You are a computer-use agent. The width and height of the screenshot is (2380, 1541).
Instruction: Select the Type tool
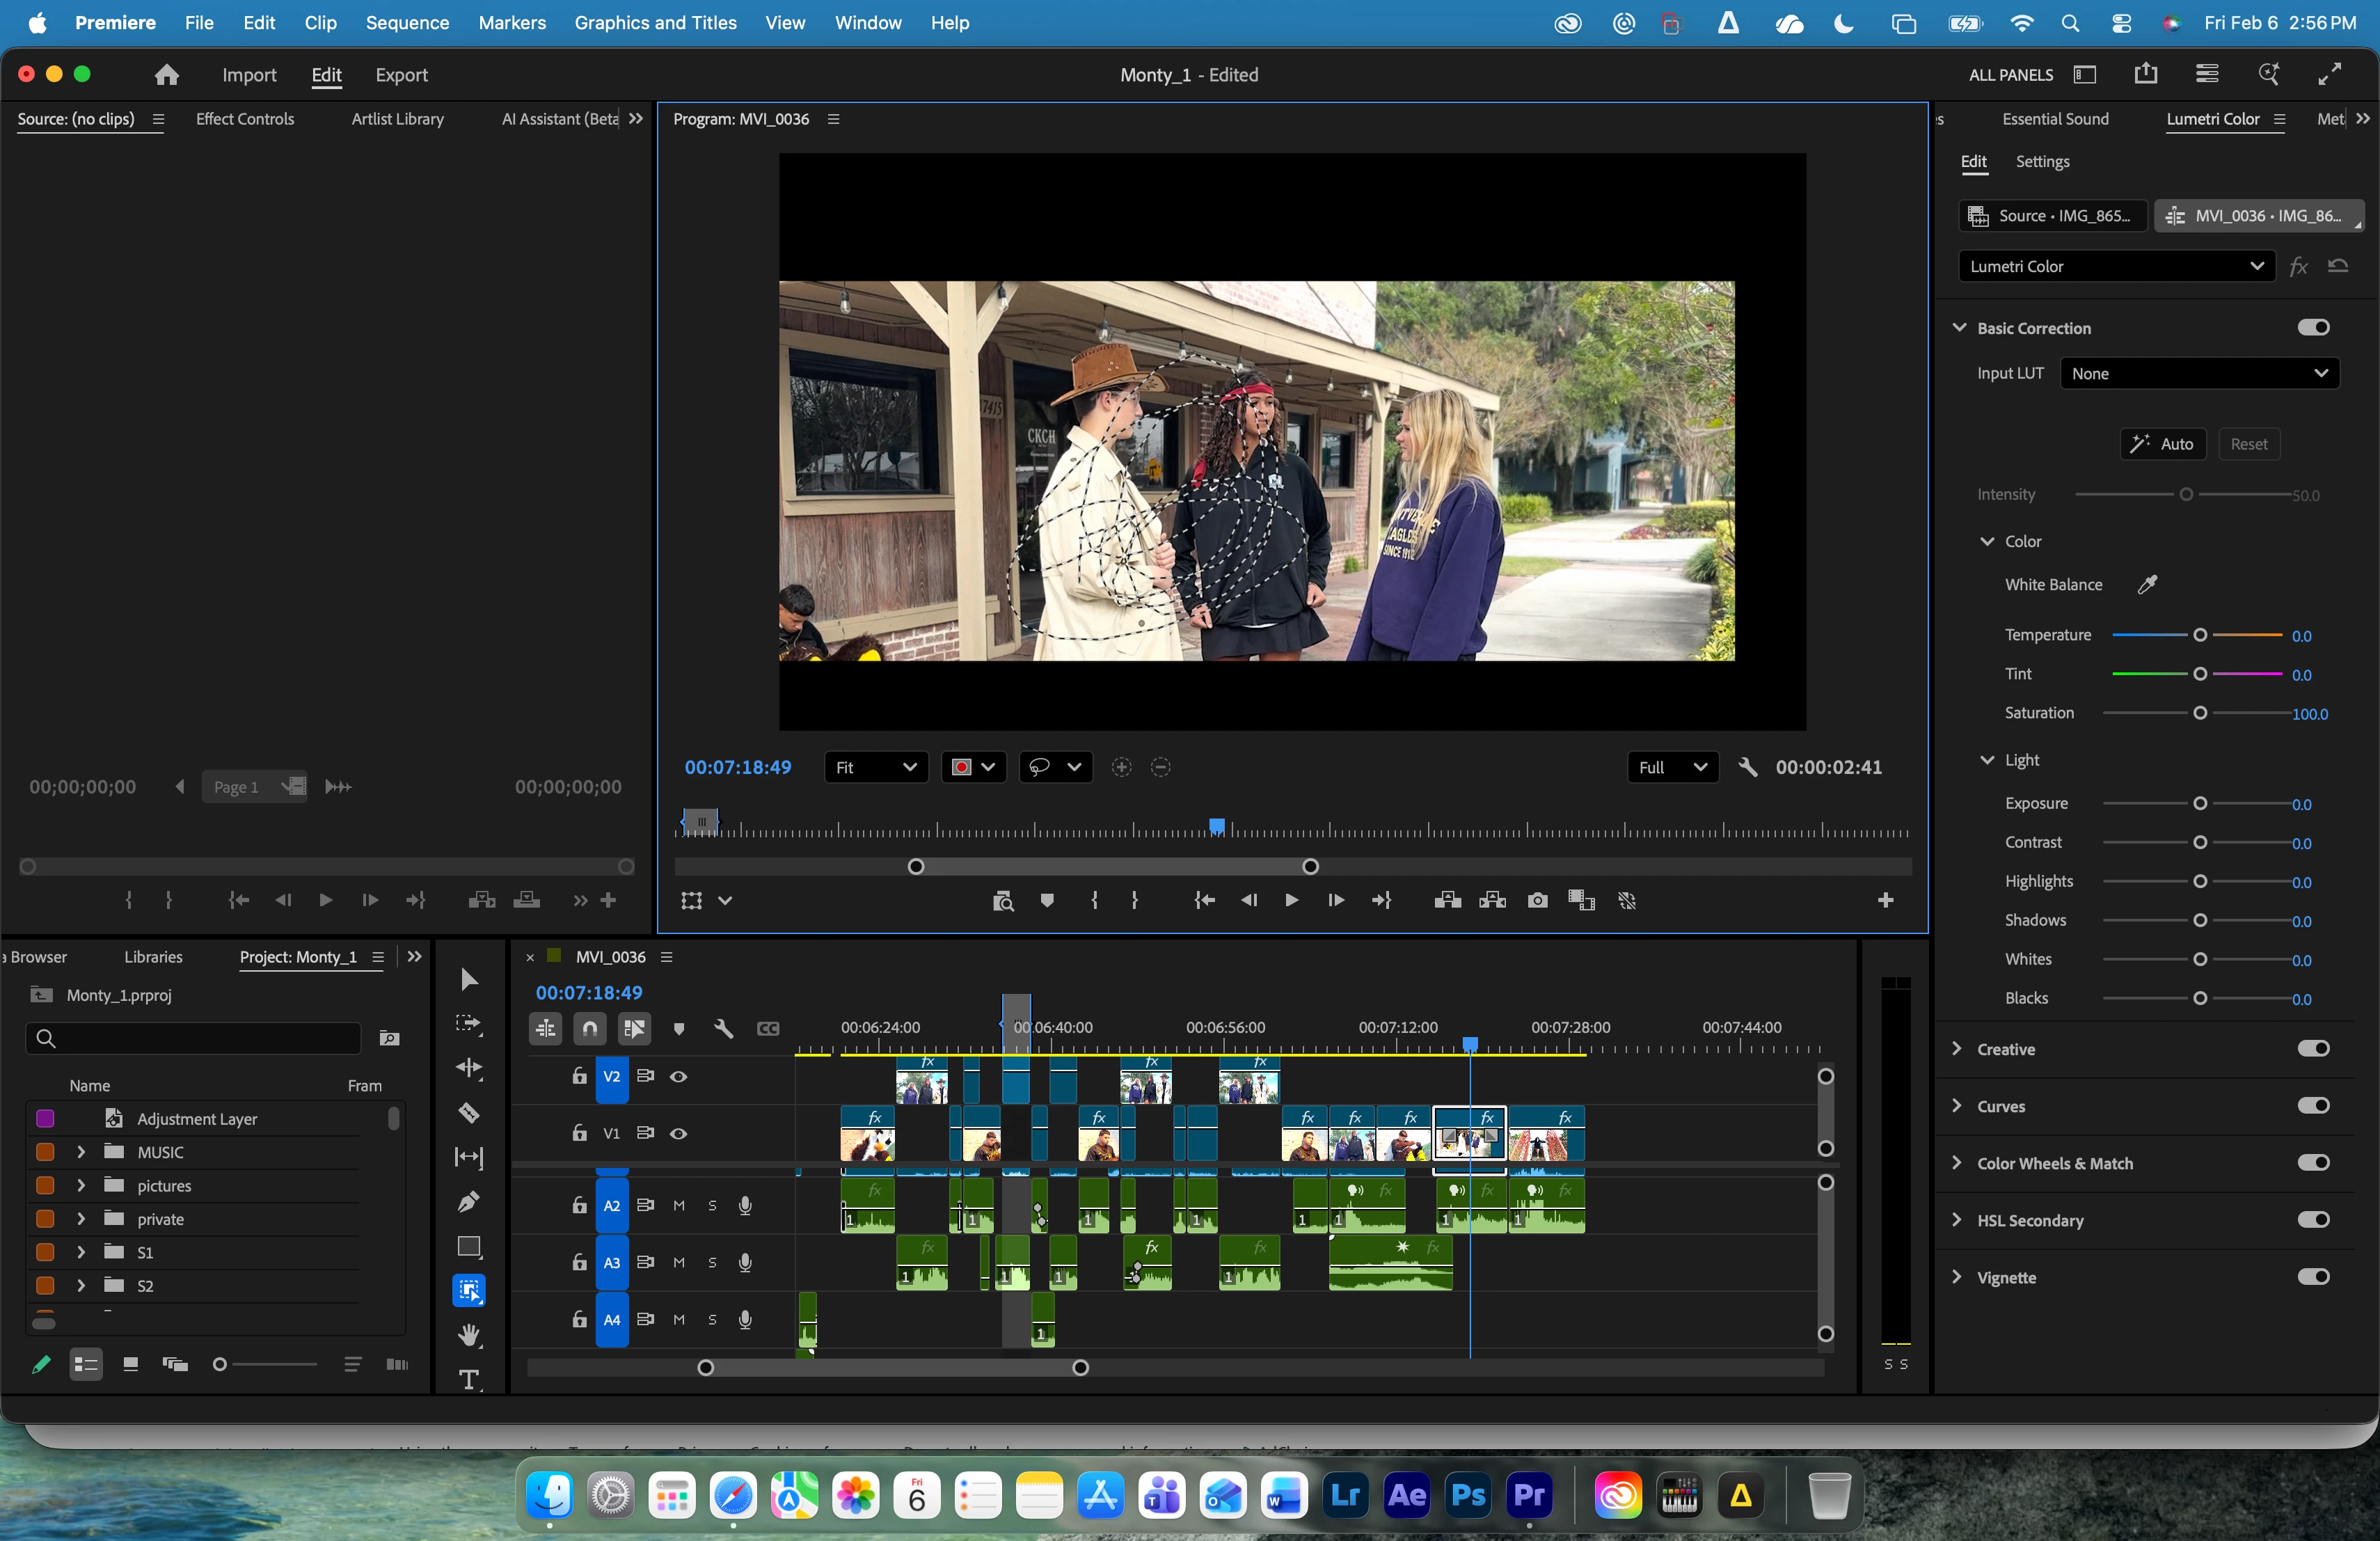click(468, 1380)
